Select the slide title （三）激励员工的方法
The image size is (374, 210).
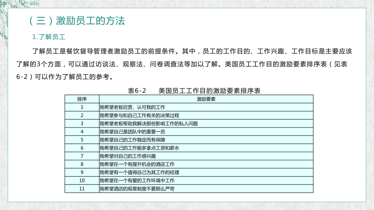click(77, 21)
